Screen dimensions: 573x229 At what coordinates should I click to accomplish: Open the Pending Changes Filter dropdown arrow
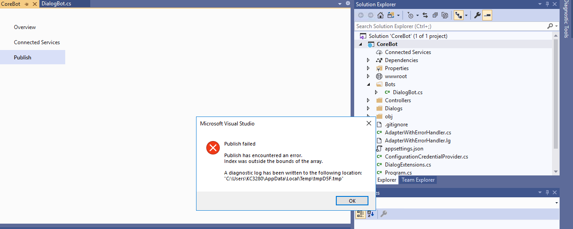418,16
